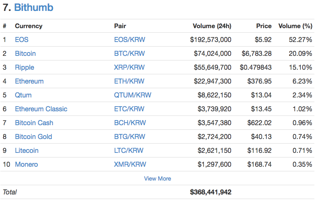Click the $368,441,942 total volume

pyautogui.click(x=211, y=192)
